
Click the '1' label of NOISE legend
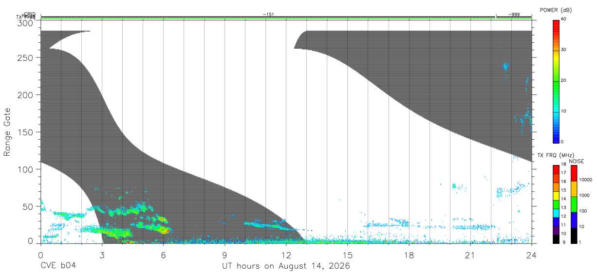[580, 242]
